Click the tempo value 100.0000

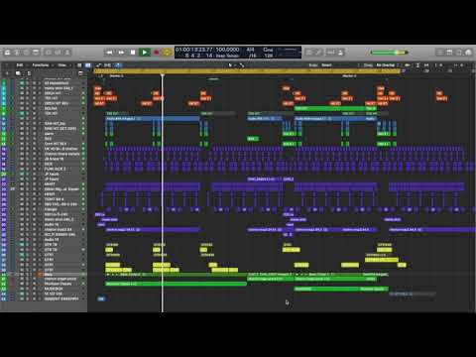coord(227,50)
